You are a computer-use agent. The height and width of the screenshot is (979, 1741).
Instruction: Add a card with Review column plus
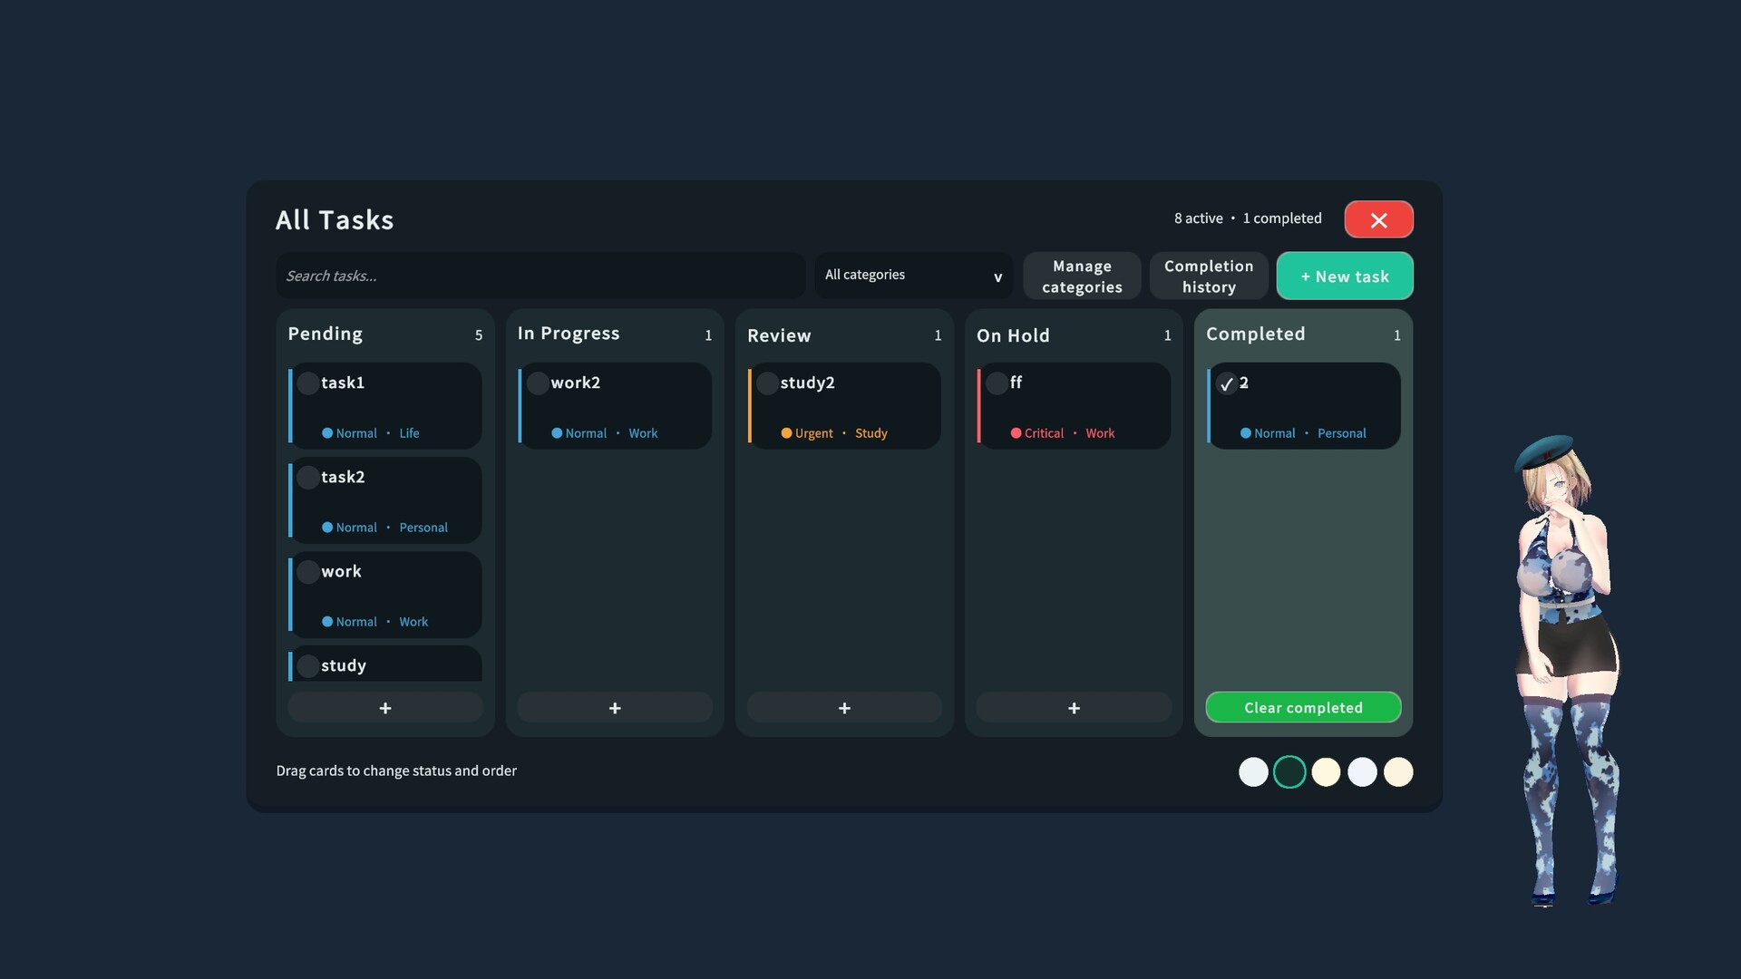click(x=844, y=708)
